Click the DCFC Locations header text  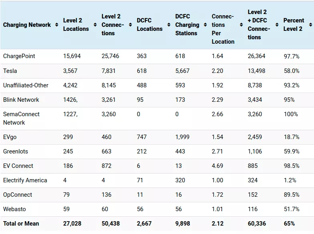[150, 25]
